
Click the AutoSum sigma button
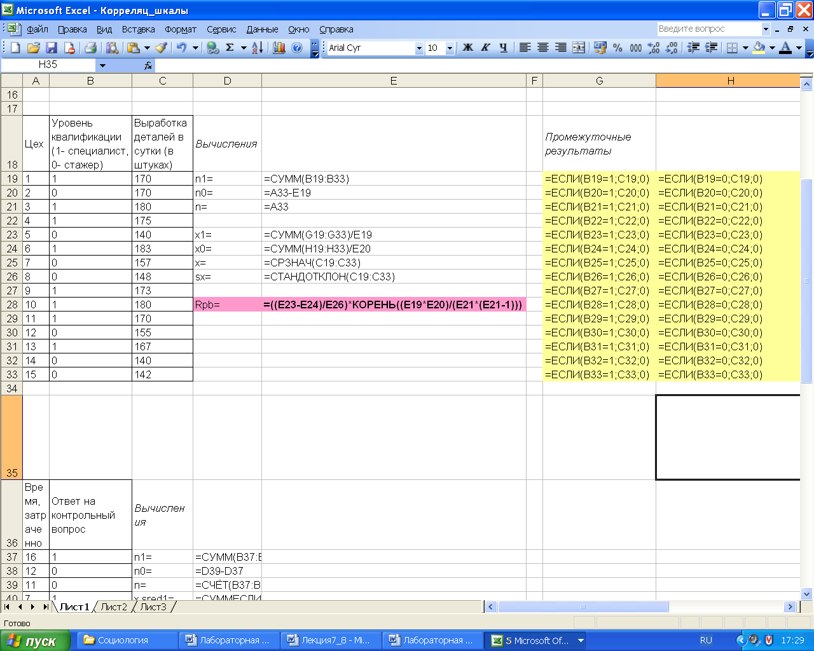230,48
